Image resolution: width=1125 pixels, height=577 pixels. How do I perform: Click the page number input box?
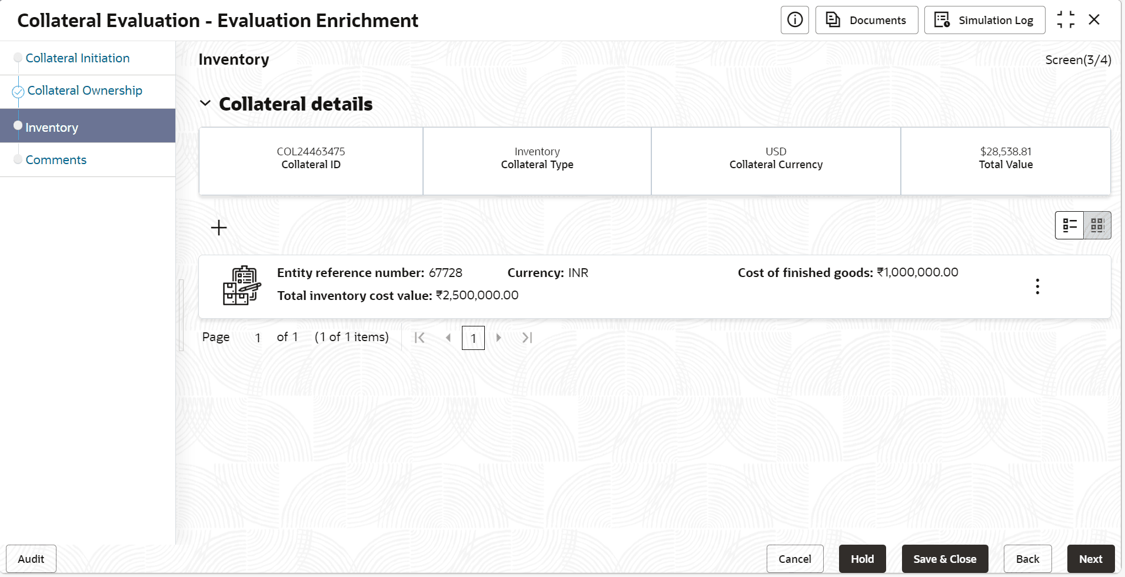[x=473, y=338]
